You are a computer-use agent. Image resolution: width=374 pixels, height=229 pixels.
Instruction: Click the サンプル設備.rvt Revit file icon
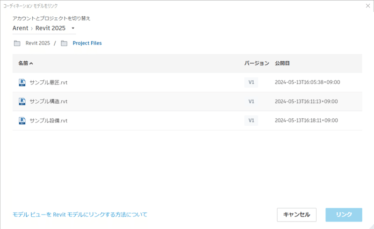coord(22,121)
